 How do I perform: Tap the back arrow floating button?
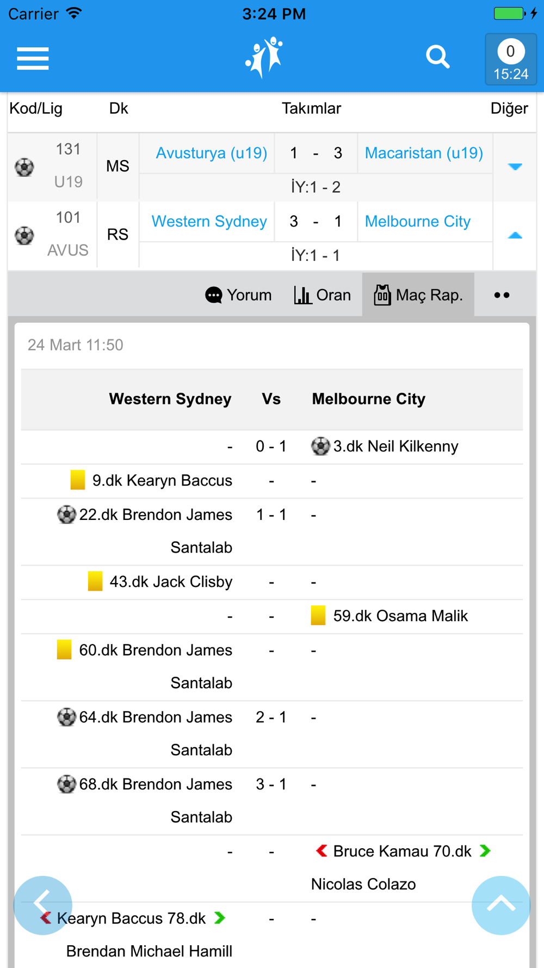pos(42,905)
